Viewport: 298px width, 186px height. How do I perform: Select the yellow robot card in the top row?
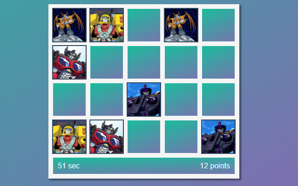(x=107, y=25)
